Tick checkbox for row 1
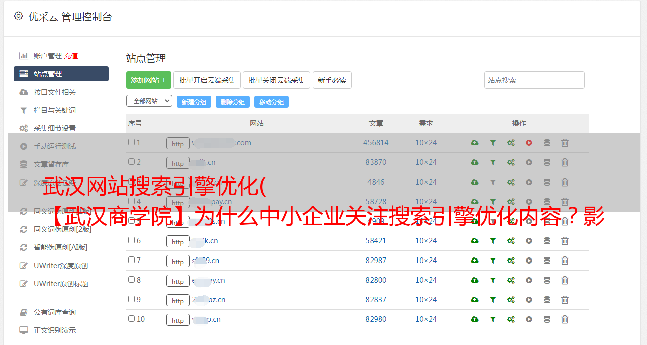Viewport: 647px width, 345px height. click(131, 142)
